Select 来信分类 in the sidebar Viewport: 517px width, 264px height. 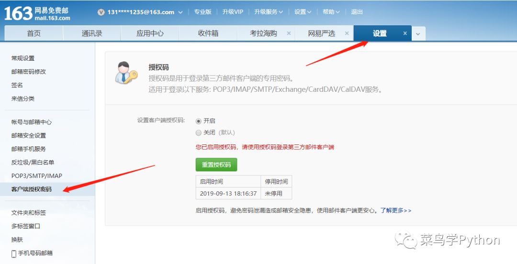23,99
